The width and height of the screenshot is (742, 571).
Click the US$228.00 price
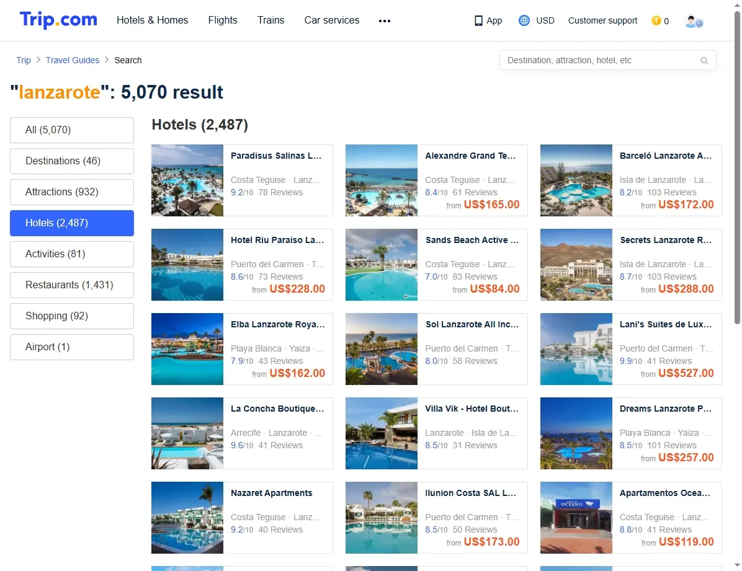point(297,289)
